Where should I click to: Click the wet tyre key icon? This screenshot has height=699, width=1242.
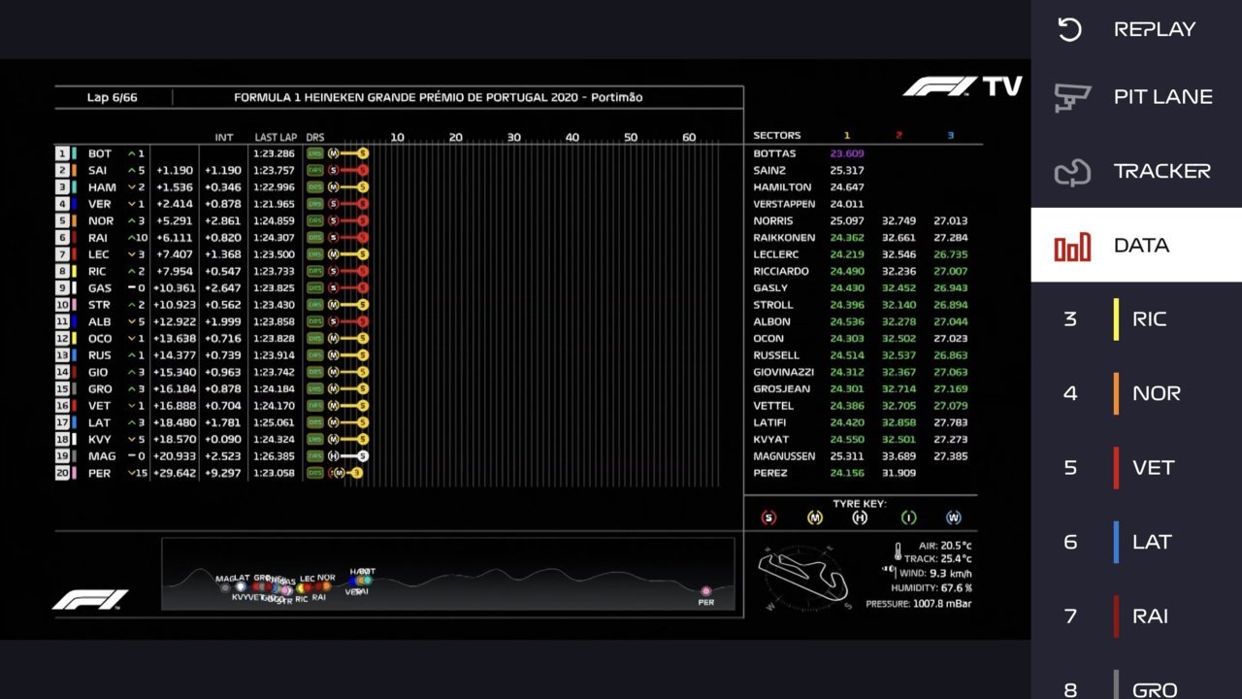(x=955, y=518)
